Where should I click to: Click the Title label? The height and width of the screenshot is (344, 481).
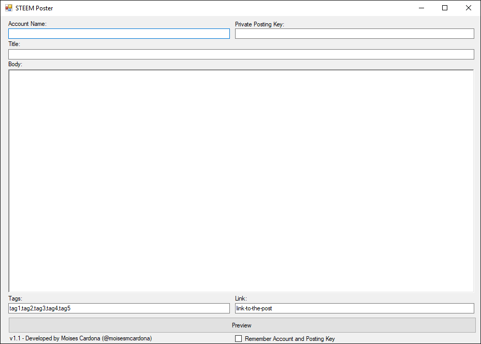coord(14,44)
